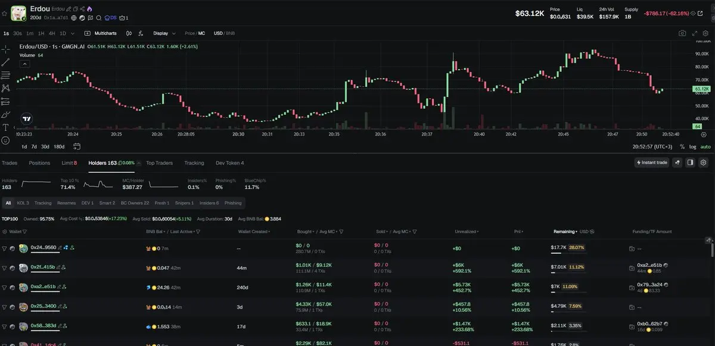The image size is (715, 346).
Task: Sort by Remaining column
Action: tap(564, 232)
